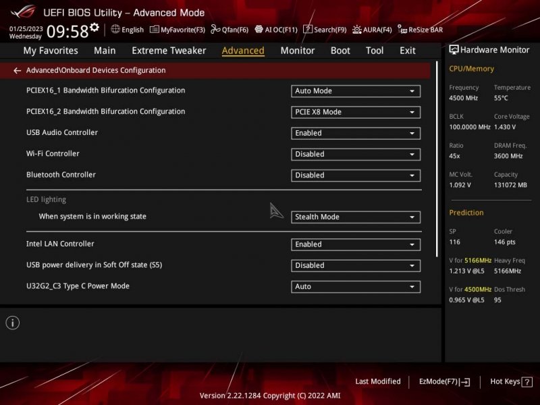Open the time settings gear icon

coord(94,27)
